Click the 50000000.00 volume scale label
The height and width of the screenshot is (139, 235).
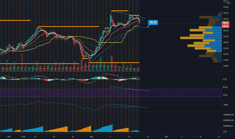pos(228,126)
